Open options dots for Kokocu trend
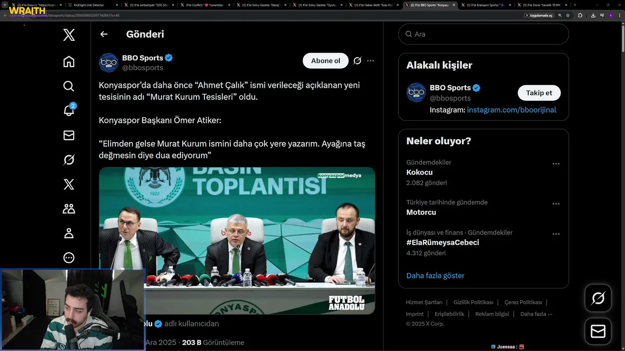625x351 pixels. [x=556, y=164]
